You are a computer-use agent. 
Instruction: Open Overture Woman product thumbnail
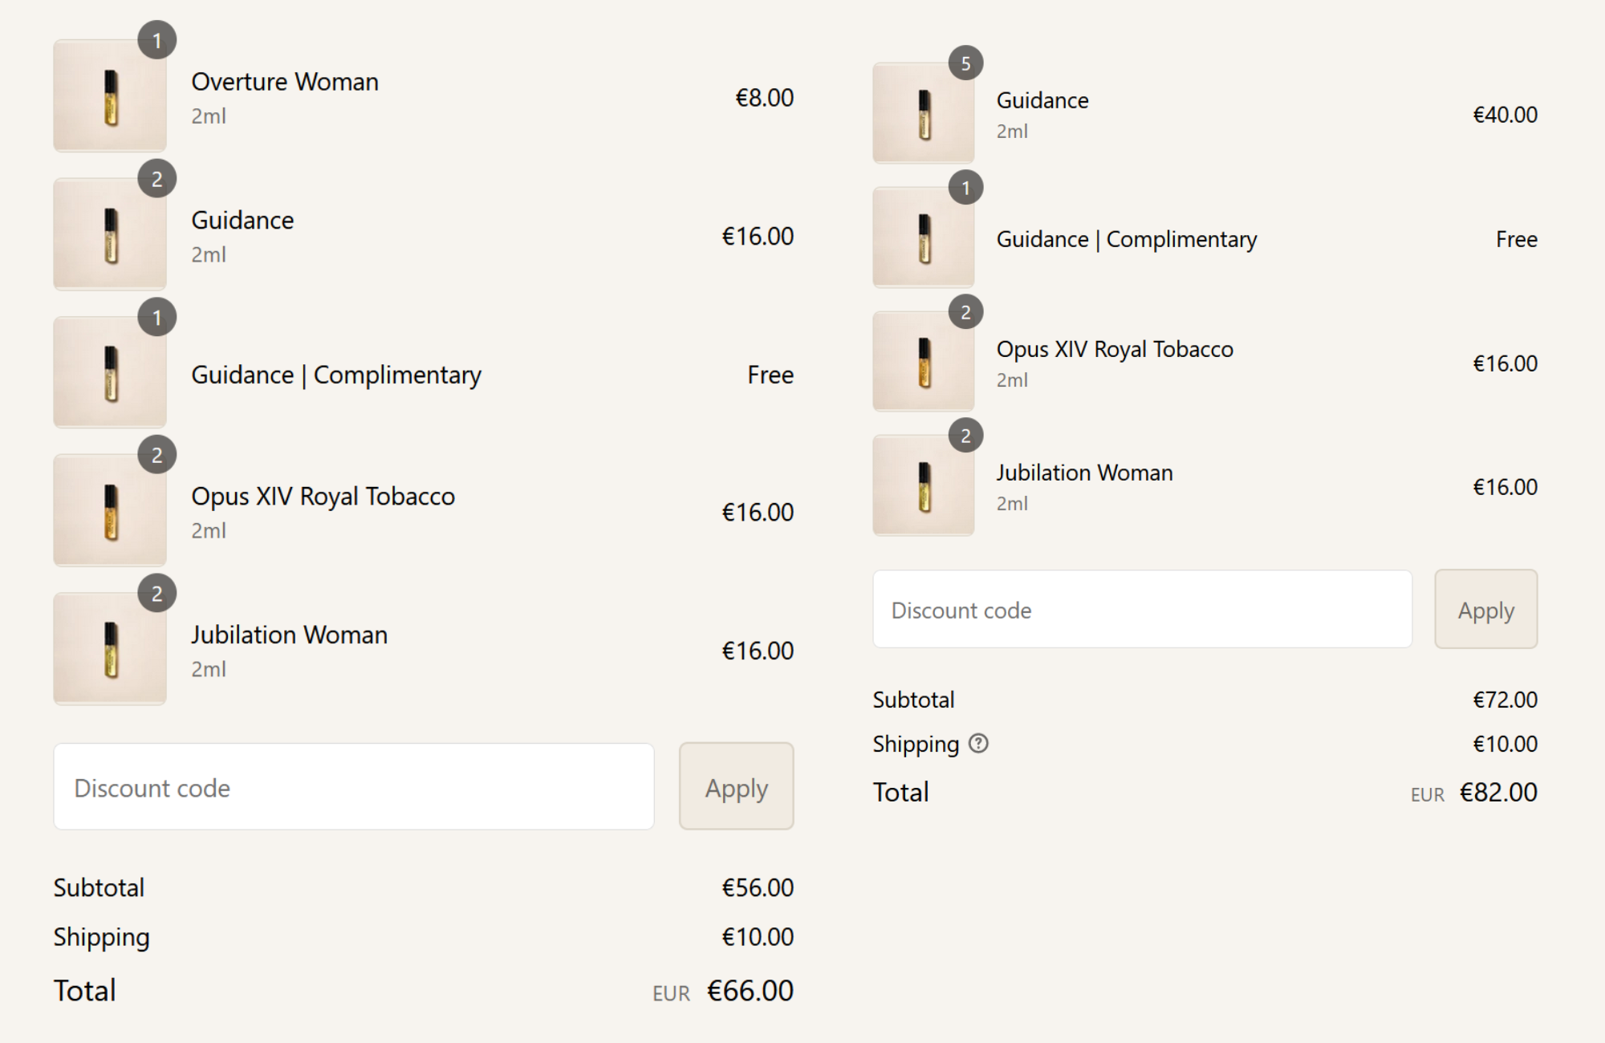110,95
